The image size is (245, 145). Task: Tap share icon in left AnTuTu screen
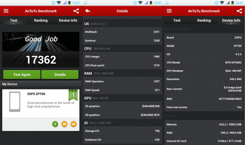coord(76,11)
